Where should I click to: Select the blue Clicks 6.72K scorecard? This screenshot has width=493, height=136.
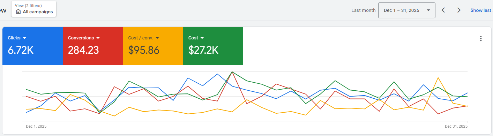point(32,46)
